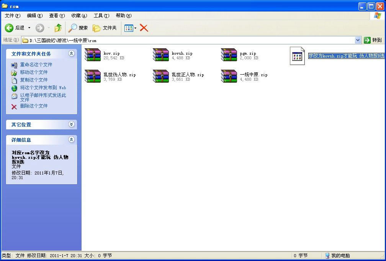Viewport: 386px width, 261px height.
Task: Open the Search (搜索) tool
Action: tap(78, 28)
